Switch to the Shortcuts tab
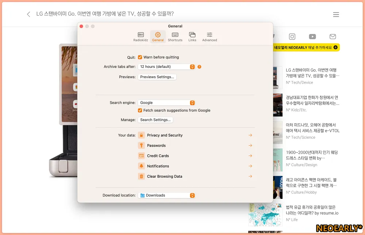The image size is (365, 235). coord(175,37)
